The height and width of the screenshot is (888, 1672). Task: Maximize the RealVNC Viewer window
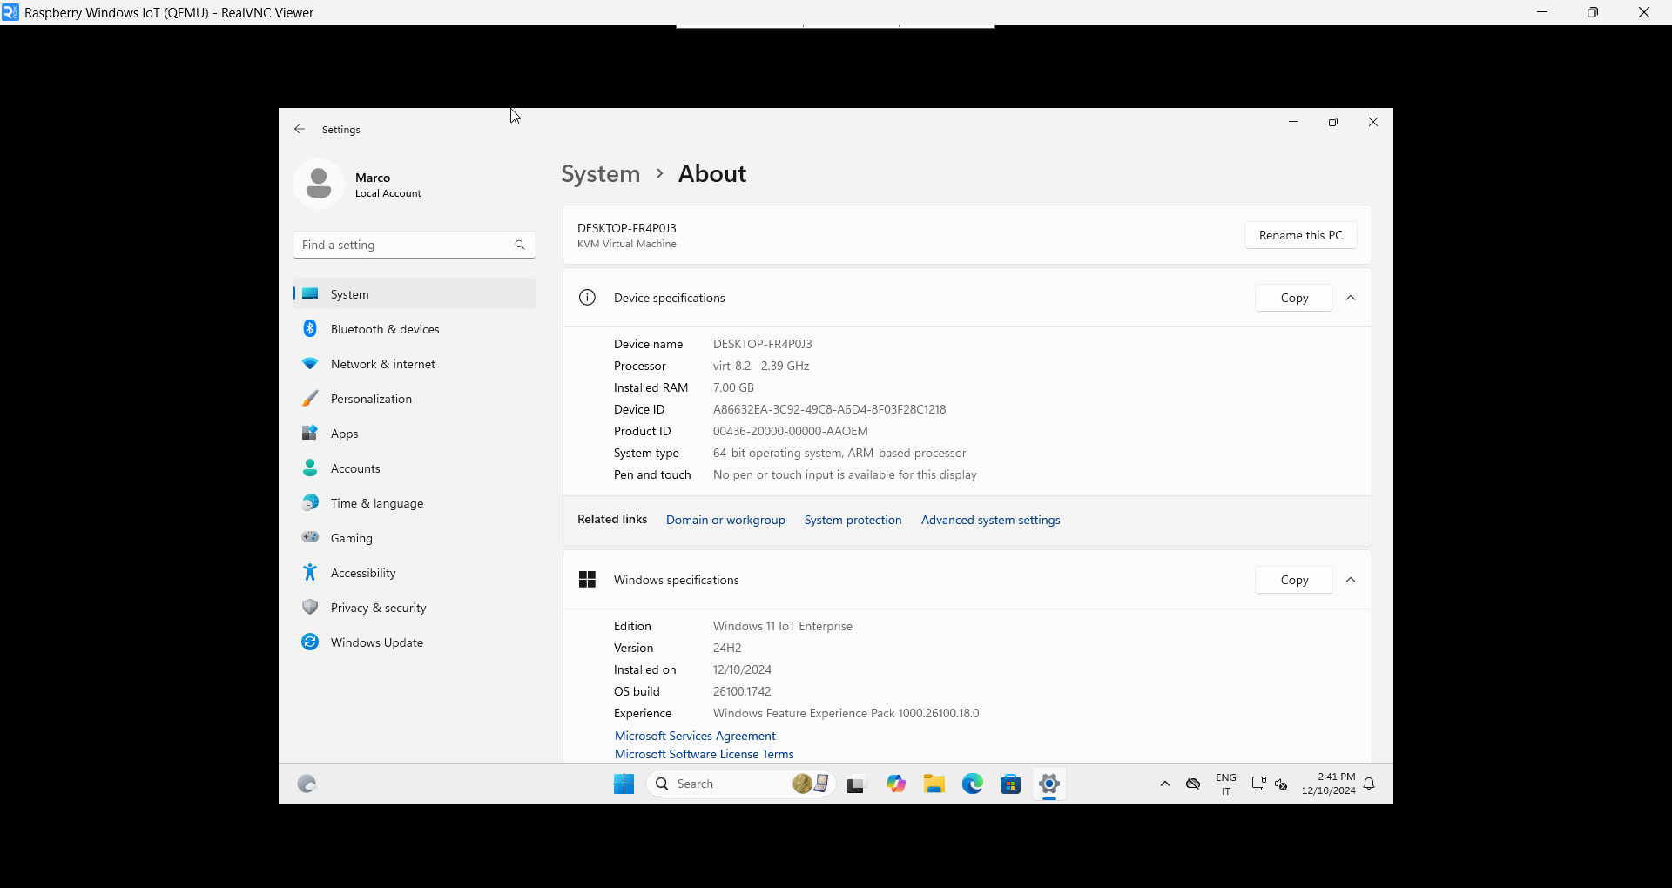tap(1592, 12)
